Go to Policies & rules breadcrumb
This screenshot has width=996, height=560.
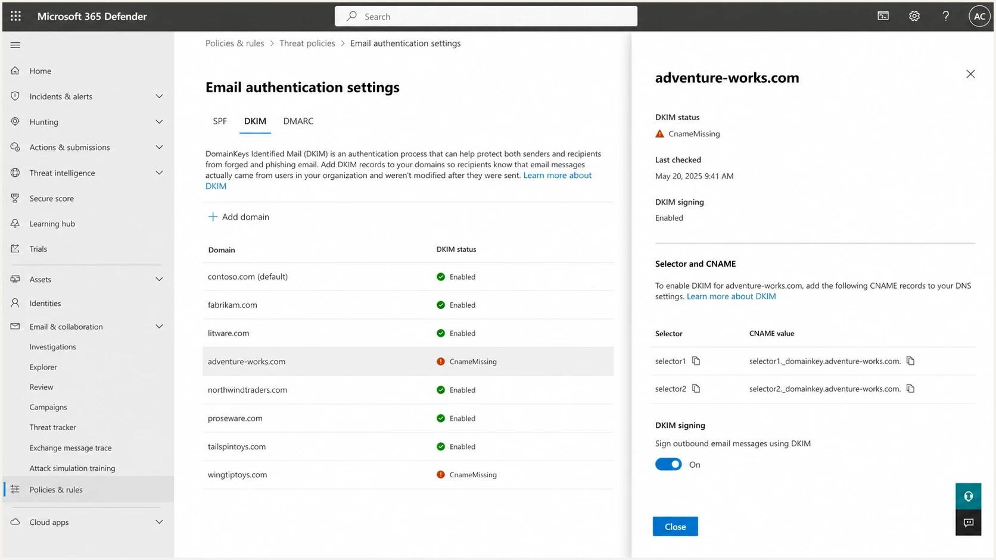tap(235, 43)
